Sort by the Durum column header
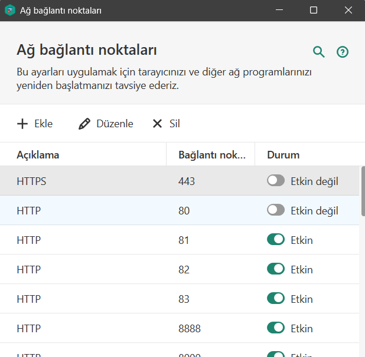 tap(283, 155)
